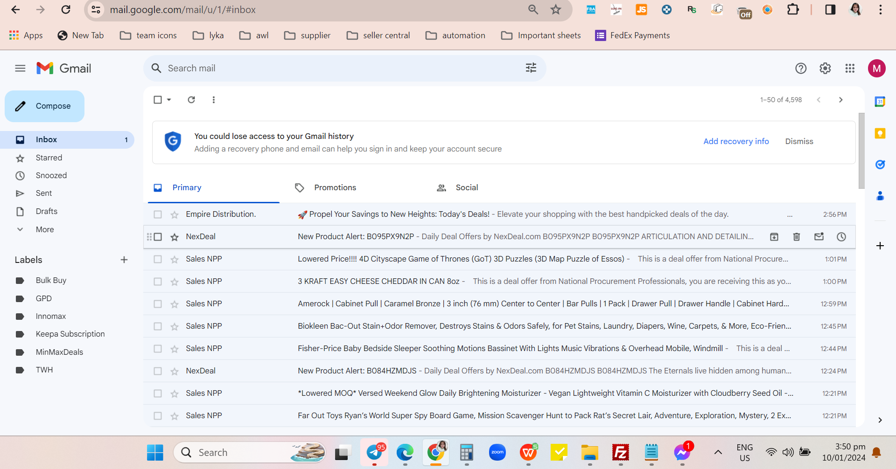896x469 pixels.
Task: Dismiss the recovery notice
Action: click(799, 141)
